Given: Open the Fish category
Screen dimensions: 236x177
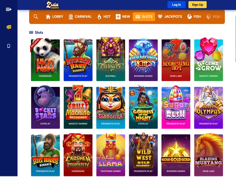Looking at the screenshot, I should (194, 17).
